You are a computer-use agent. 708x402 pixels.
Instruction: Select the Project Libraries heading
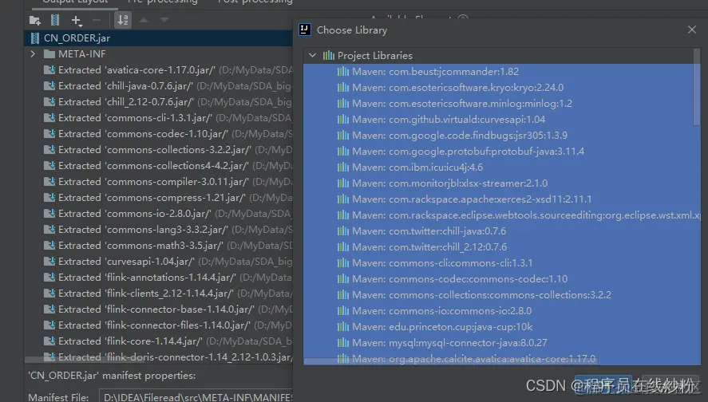375,56
